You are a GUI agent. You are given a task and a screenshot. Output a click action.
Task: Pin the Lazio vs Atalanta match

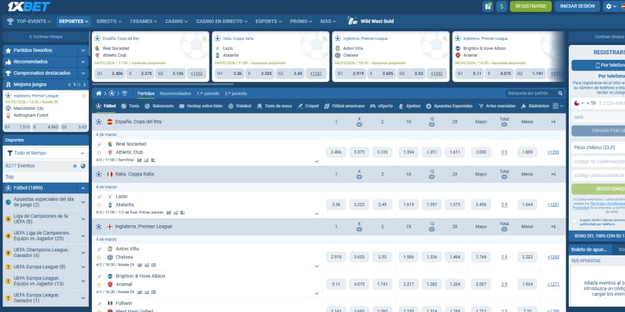99,197
